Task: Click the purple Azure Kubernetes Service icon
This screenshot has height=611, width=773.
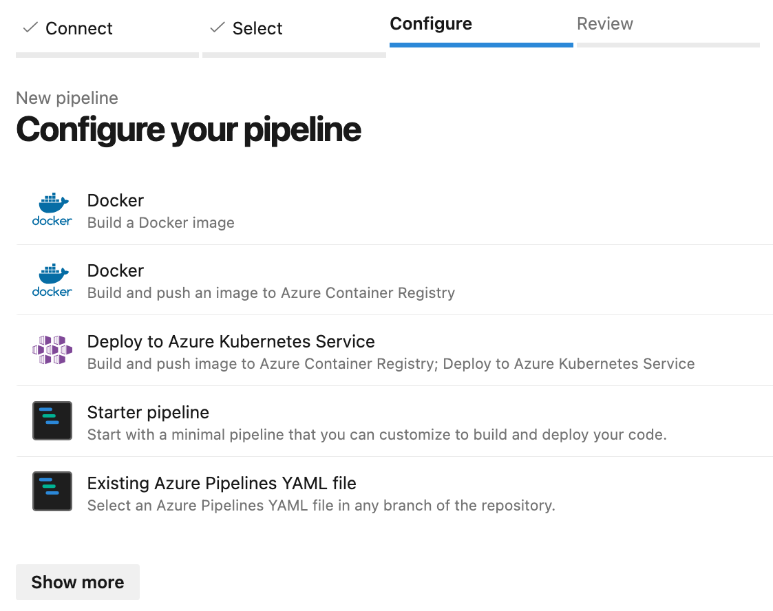Action: (52, 350)
